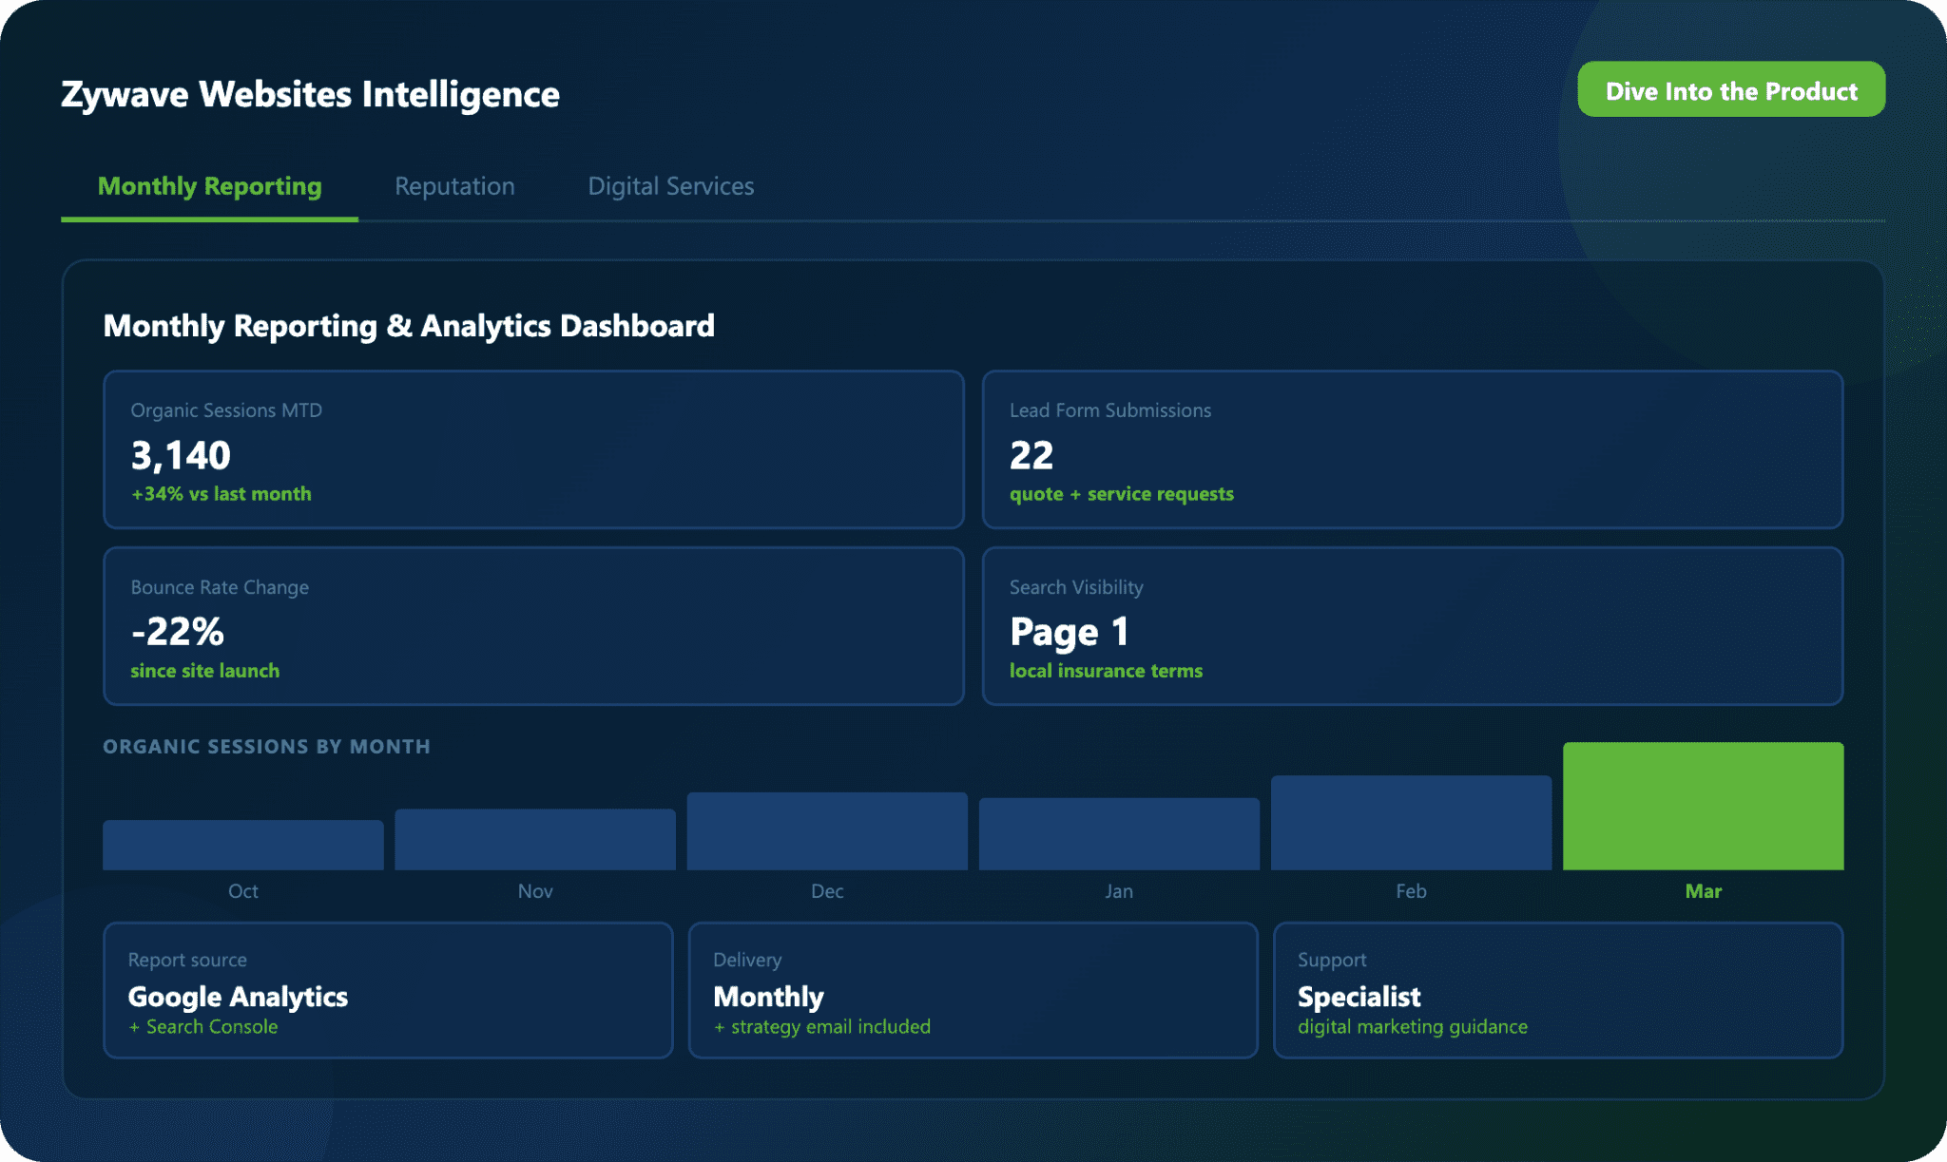Open the Google Analytics report source card

pyautogui.click(x=388, y=990)
